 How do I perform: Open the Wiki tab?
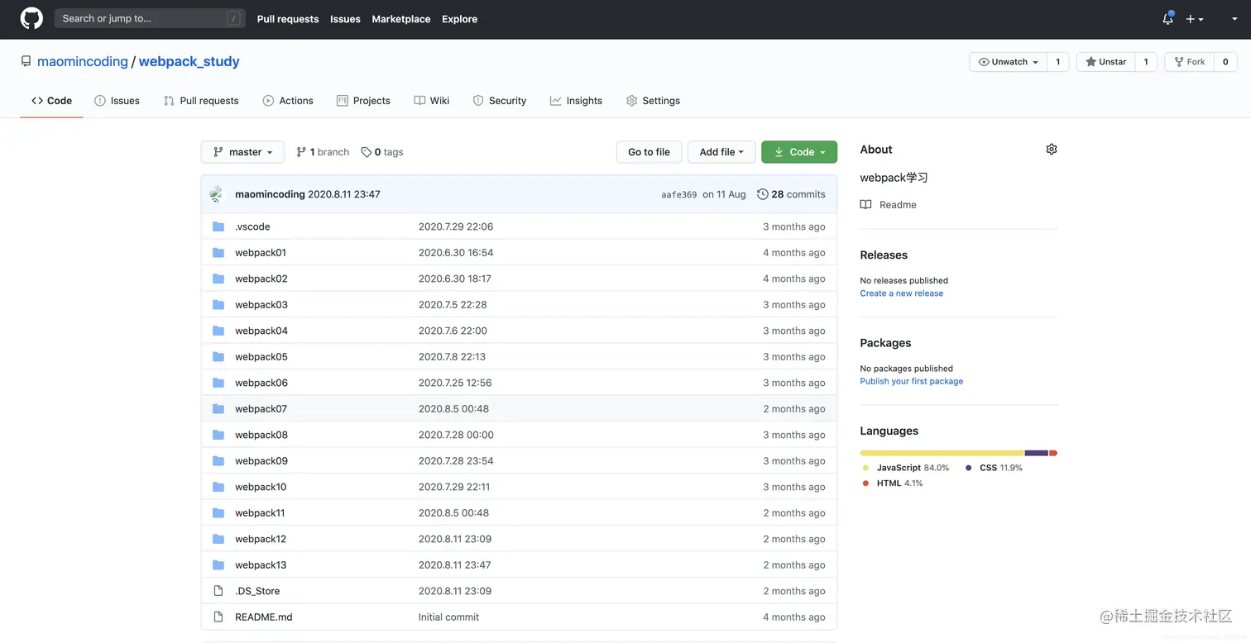[x=432, y=101]
